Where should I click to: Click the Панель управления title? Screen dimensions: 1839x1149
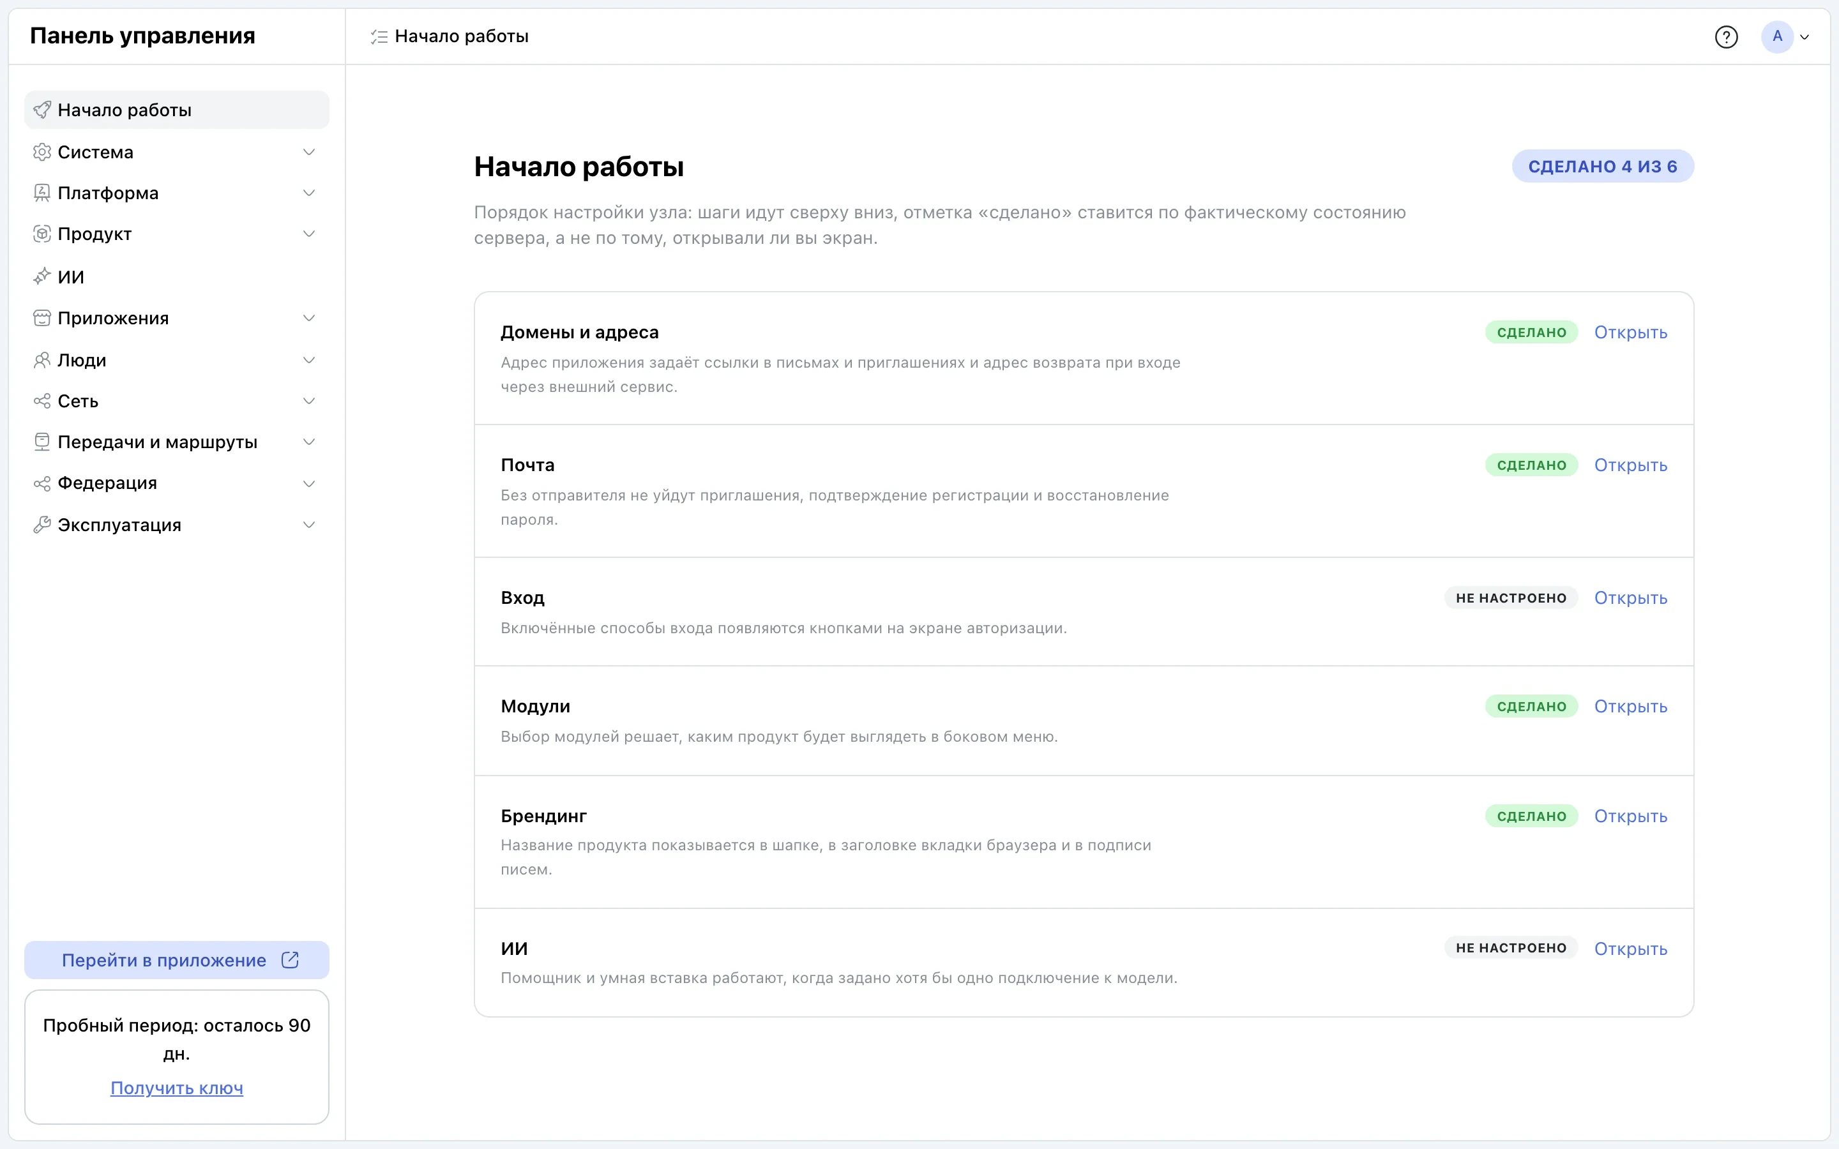click(x=143, y=36)
